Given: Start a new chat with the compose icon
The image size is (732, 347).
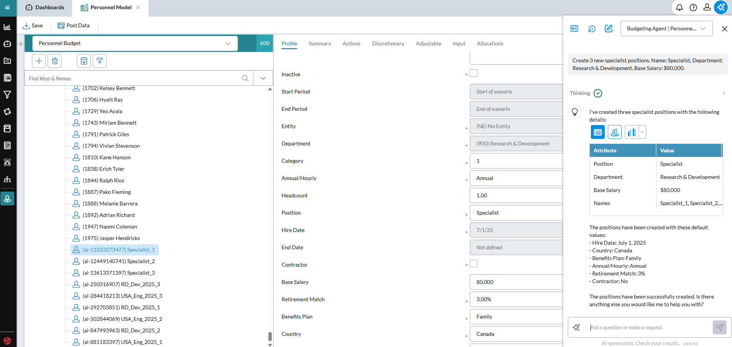Looking at the screenshot, I should coord(609,28).
